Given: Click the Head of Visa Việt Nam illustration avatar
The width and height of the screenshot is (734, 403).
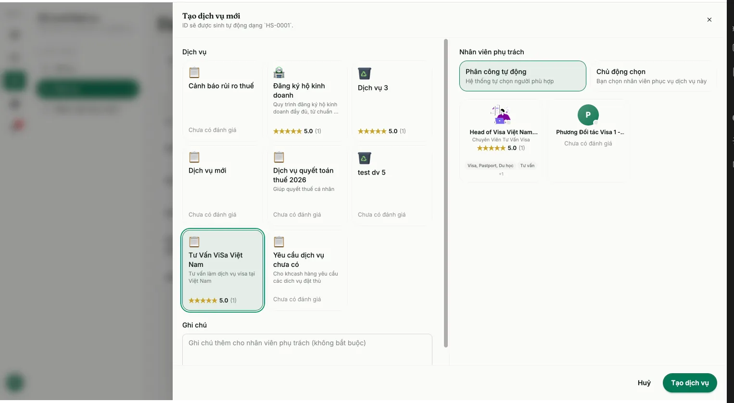Looking at the screenshot, I should (x=501, y=115).
